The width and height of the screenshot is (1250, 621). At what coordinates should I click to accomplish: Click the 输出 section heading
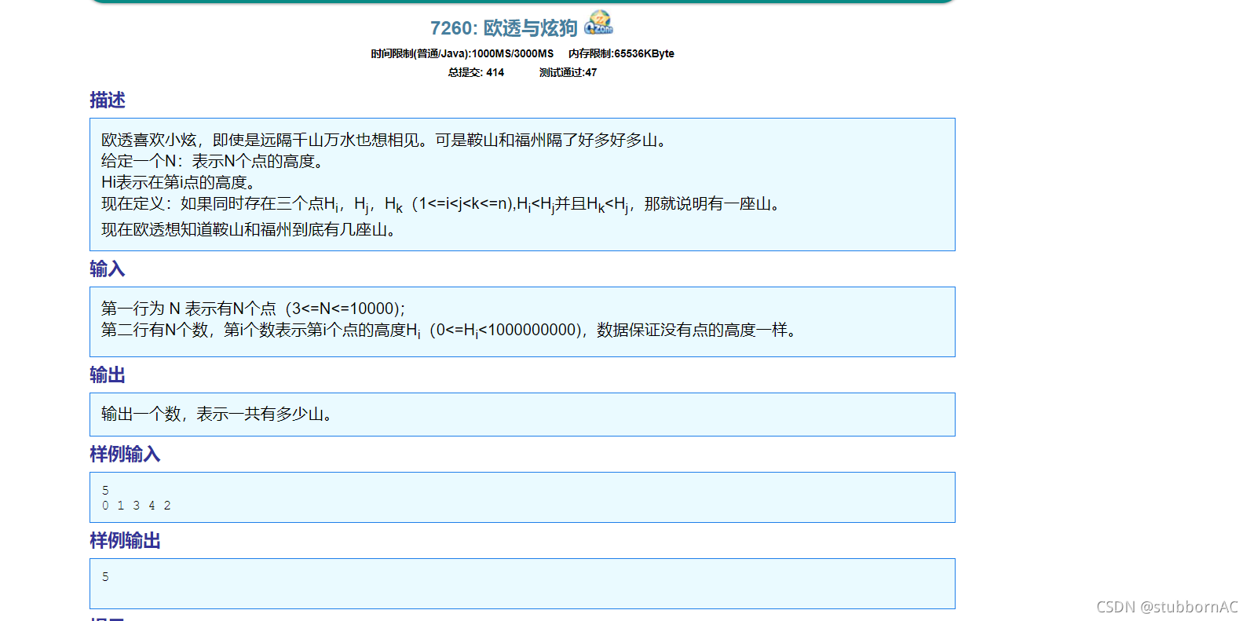tap(108, 375)
